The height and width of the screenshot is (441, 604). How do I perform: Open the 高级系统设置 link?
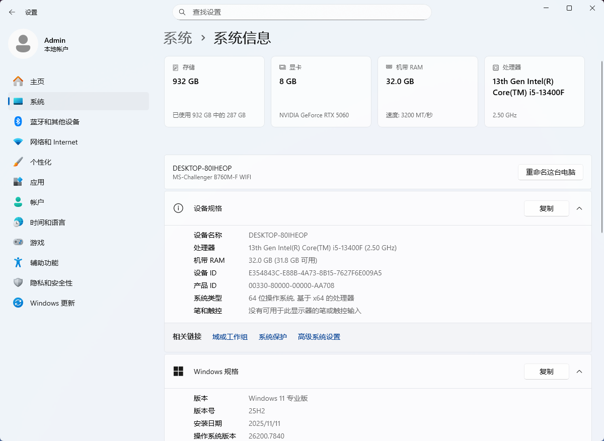click(x=319, y=337)
